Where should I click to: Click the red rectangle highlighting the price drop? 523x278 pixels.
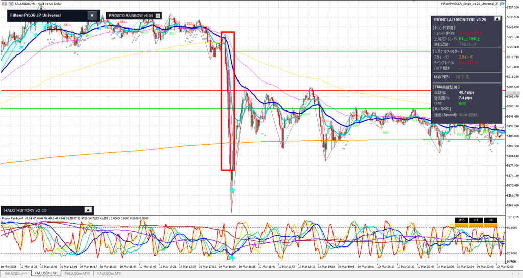[221, 102]
